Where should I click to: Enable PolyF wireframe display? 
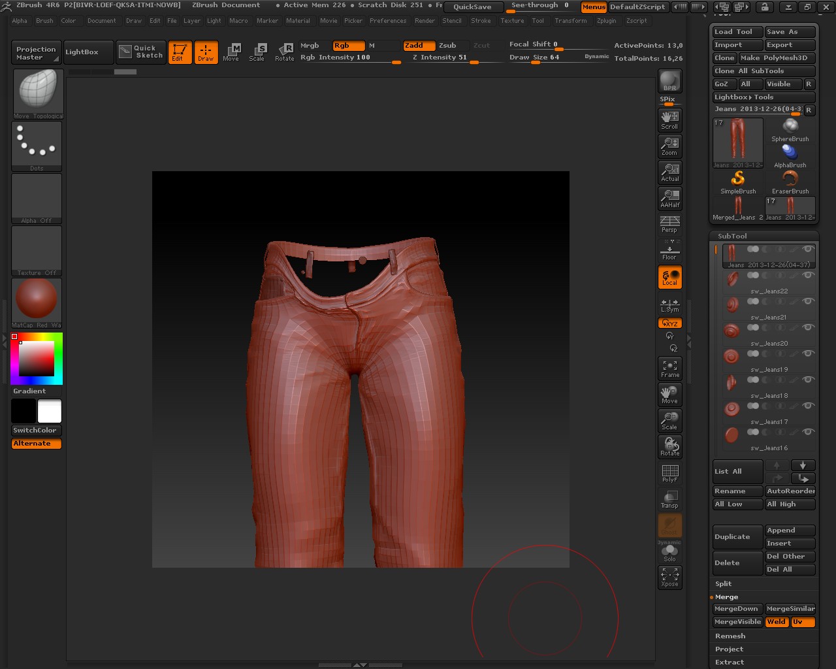(669, 473)
